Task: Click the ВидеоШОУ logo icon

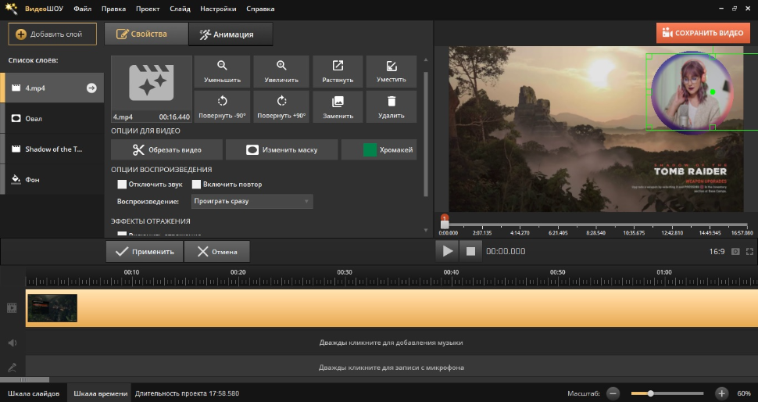Action: [x=11, y=9]
